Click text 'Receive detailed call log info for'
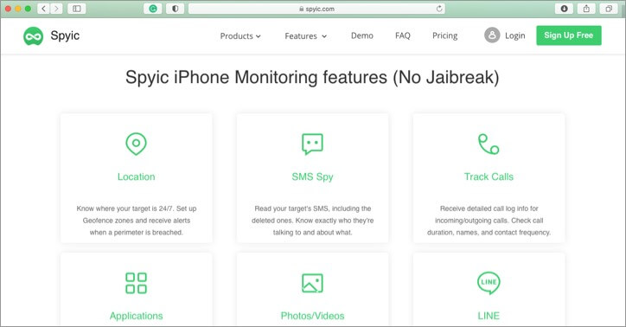The height and width of the screenshot is (327, 626). click(489, 208)
